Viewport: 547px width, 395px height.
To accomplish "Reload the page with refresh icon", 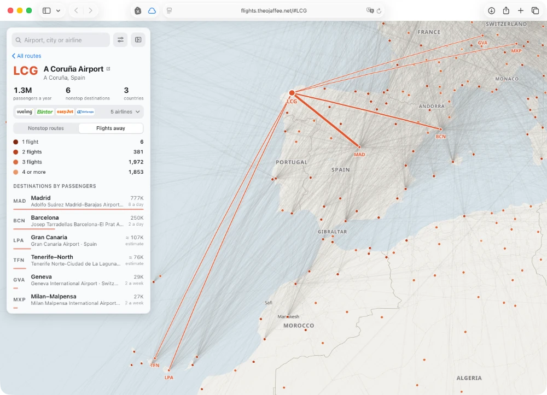I will point(379,11).
